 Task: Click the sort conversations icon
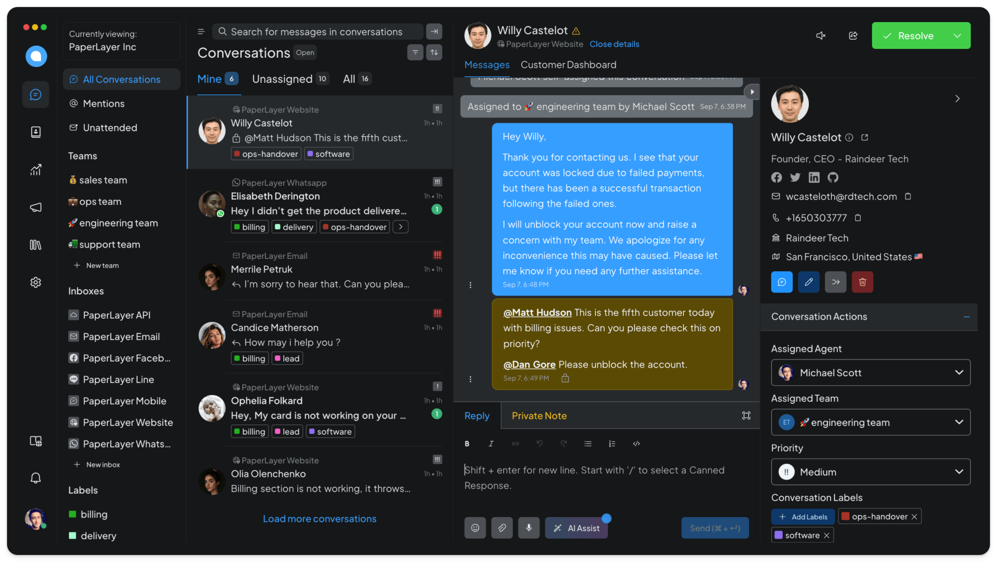(x=434, y=52)
